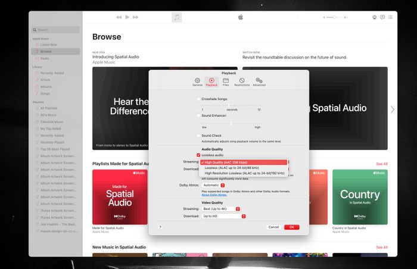417x269 pixels.
Task: Click the Sound Enhancer low-high slider
Action: click(231, 123)
